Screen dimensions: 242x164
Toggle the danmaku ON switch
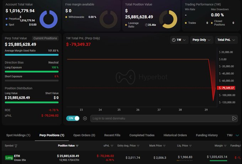click(x=73, y=118)
